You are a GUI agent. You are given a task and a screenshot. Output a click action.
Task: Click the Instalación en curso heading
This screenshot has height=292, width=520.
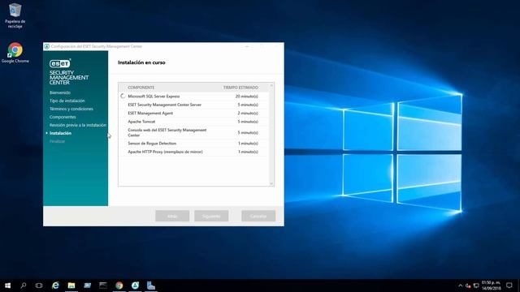(141, 62)
